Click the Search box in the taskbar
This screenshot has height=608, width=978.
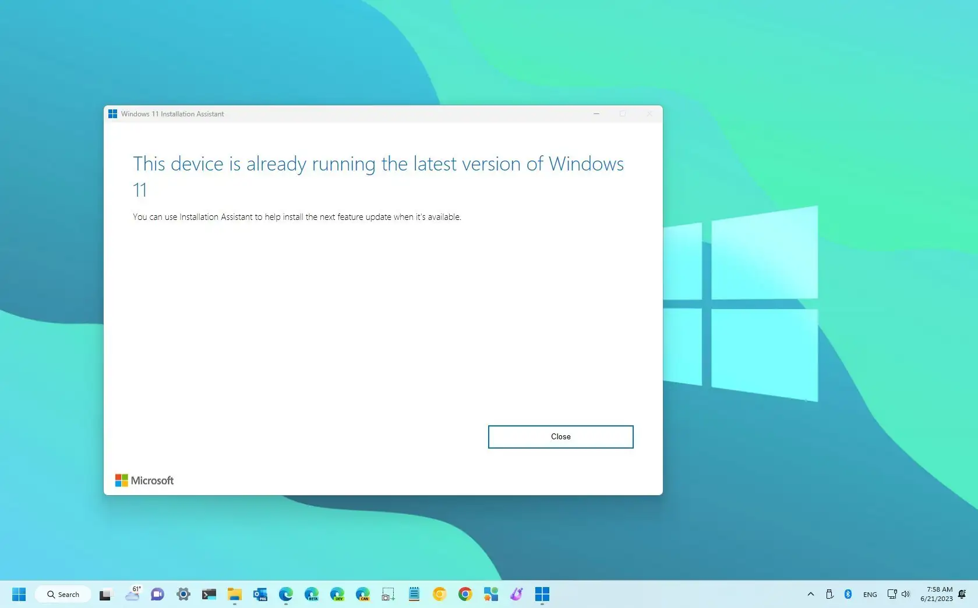pyautogui.click(x=63, y=594)
